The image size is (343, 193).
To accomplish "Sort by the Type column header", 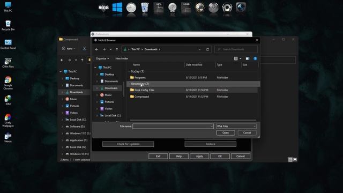I will [x=219, y=65].
